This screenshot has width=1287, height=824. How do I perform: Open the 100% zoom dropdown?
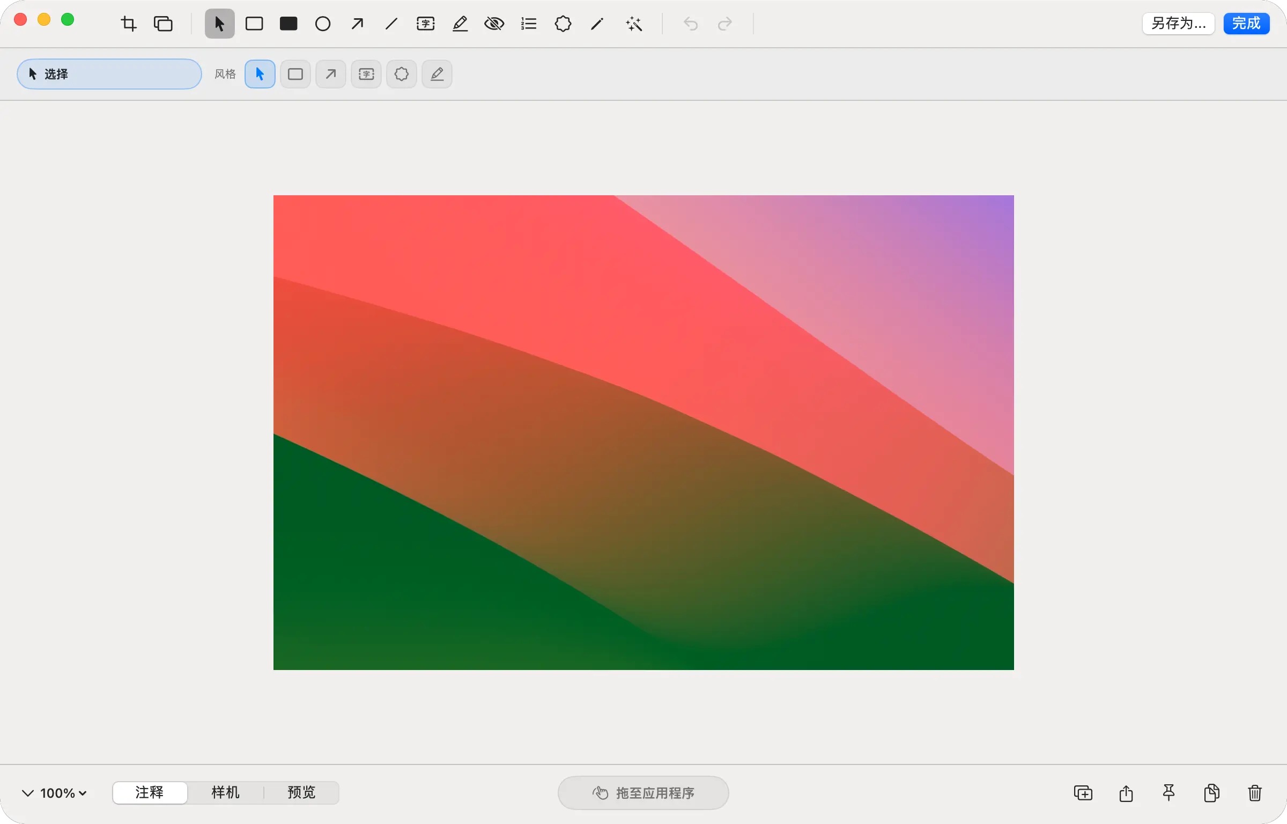[64, 793]
